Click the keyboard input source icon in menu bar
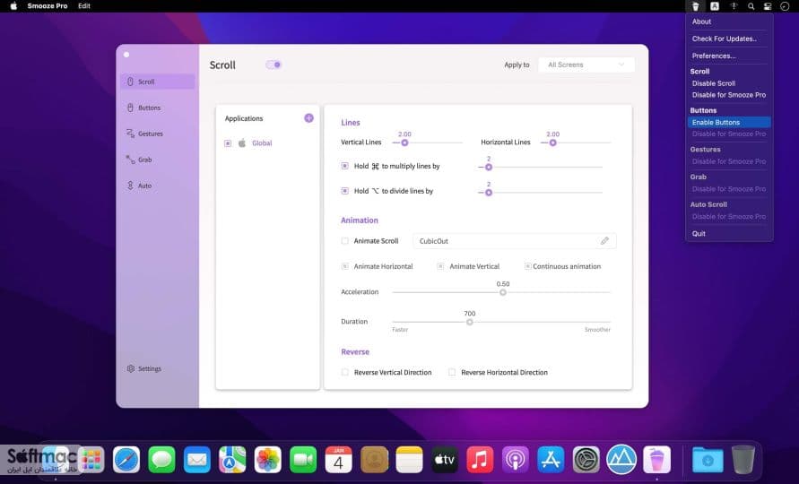The height and width of the screenshot is (484, 799). (715, 6)
